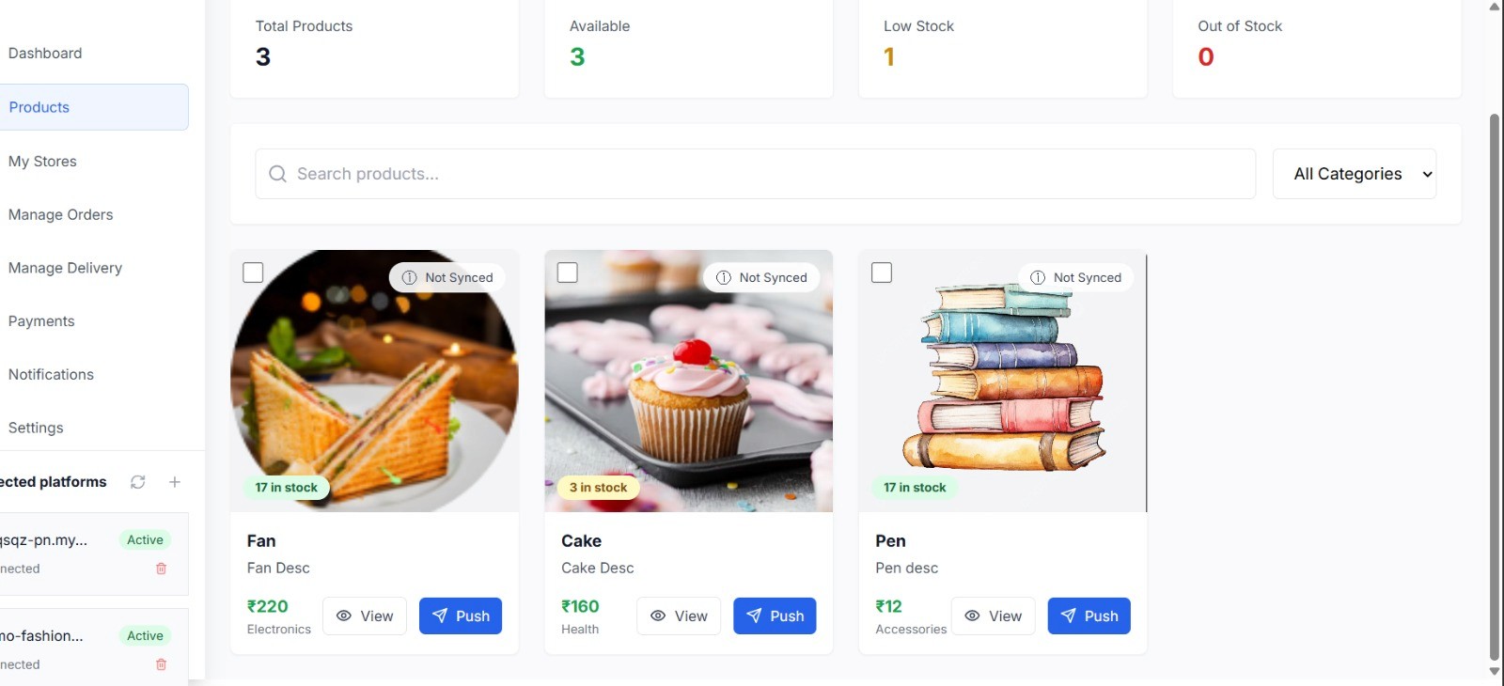
Task: Open the All Categories dropdown
Action: 1355,174
